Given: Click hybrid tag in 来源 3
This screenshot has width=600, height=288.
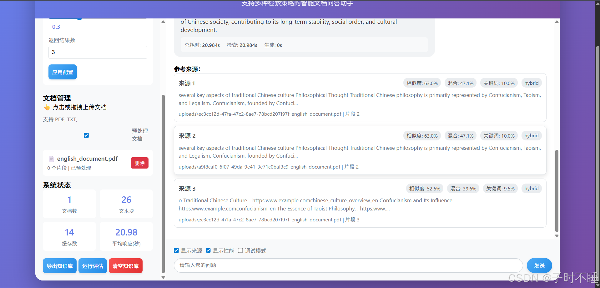Looking at the screenshot, I should [532, 189].
